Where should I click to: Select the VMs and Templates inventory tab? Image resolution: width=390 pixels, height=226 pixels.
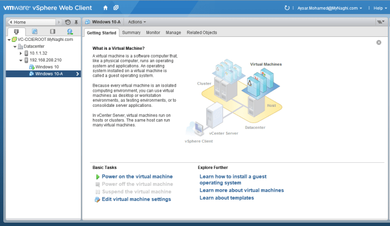tap(35, 32)
